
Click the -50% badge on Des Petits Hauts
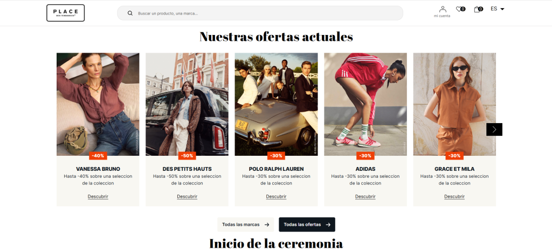187,156
